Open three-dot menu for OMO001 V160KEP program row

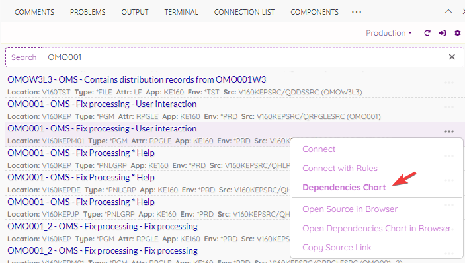(x=449, y=107)
